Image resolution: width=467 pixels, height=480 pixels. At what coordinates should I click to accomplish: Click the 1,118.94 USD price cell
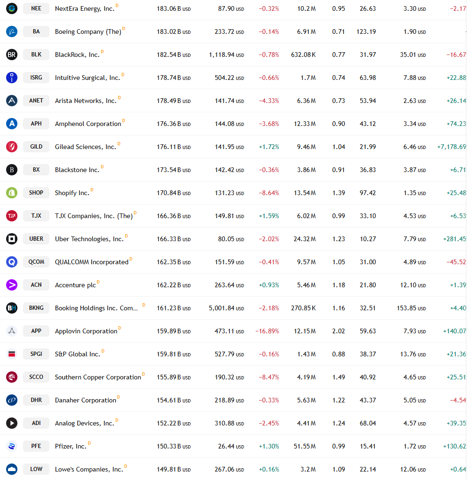(x=226, y=55)
